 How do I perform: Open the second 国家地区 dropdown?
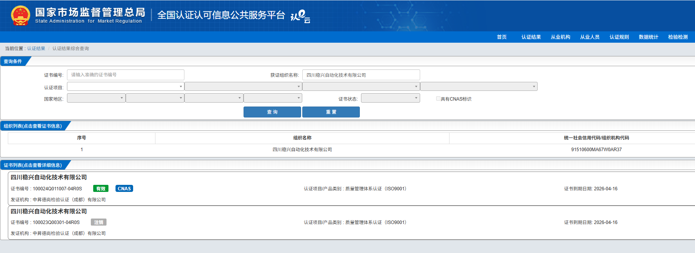[x=155, y=98]
